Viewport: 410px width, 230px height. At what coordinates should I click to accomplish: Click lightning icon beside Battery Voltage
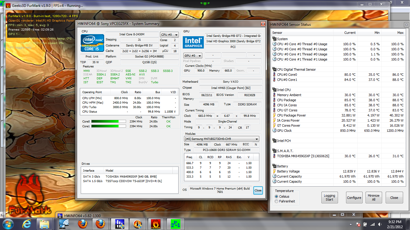click(274, 171)
